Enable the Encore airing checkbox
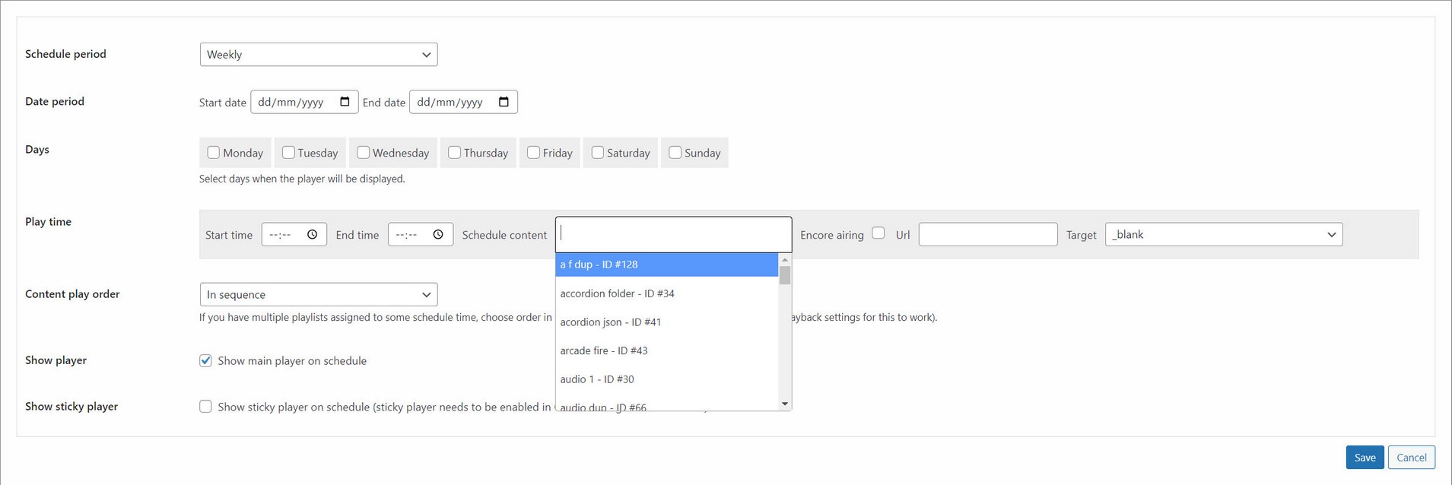This screenshot has height=485, width=1452. [879, 233]
